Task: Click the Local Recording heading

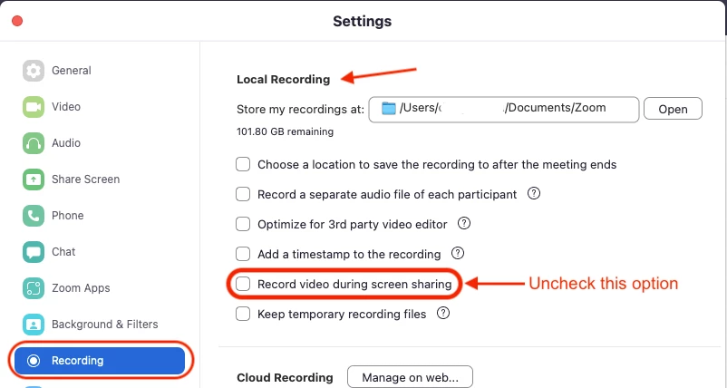Action: 284,79
